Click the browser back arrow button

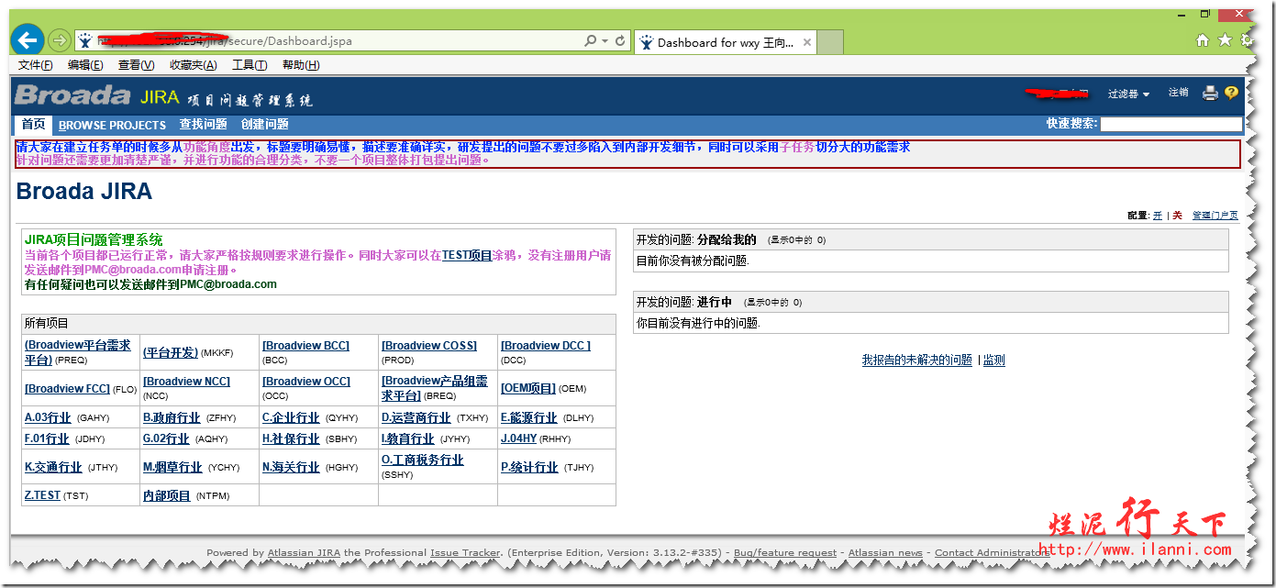pos(28,40)
